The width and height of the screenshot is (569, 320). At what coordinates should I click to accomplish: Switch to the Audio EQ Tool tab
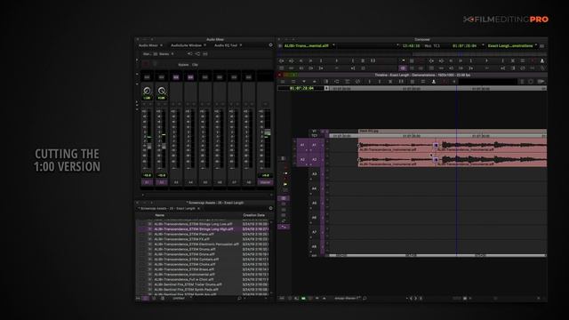(x=226, y=45)
